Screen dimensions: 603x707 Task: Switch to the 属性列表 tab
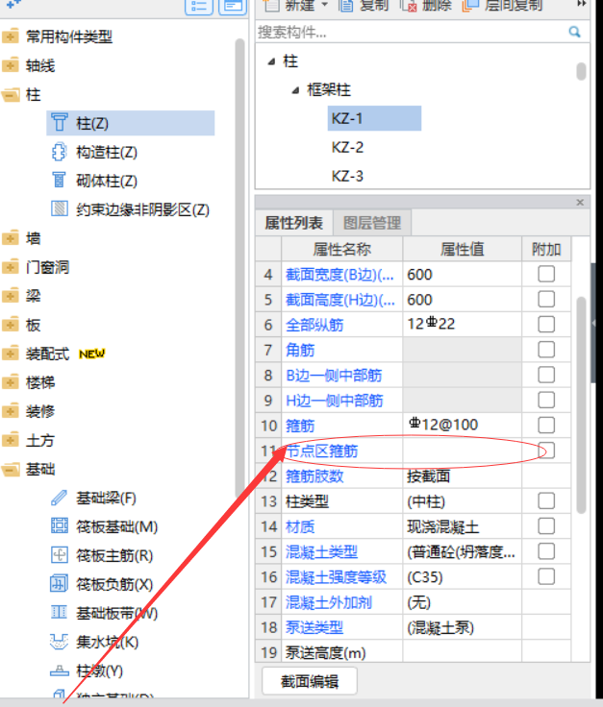(294, 223)
